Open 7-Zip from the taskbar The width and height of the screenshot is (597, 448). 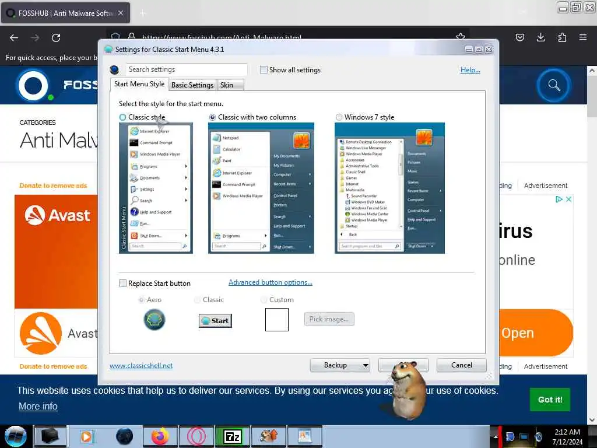pos(233,436)
